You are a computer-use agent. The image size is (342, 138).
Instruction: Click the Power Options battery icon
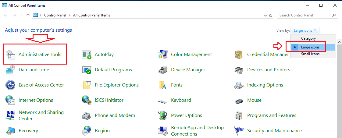[x=163, y=115]
